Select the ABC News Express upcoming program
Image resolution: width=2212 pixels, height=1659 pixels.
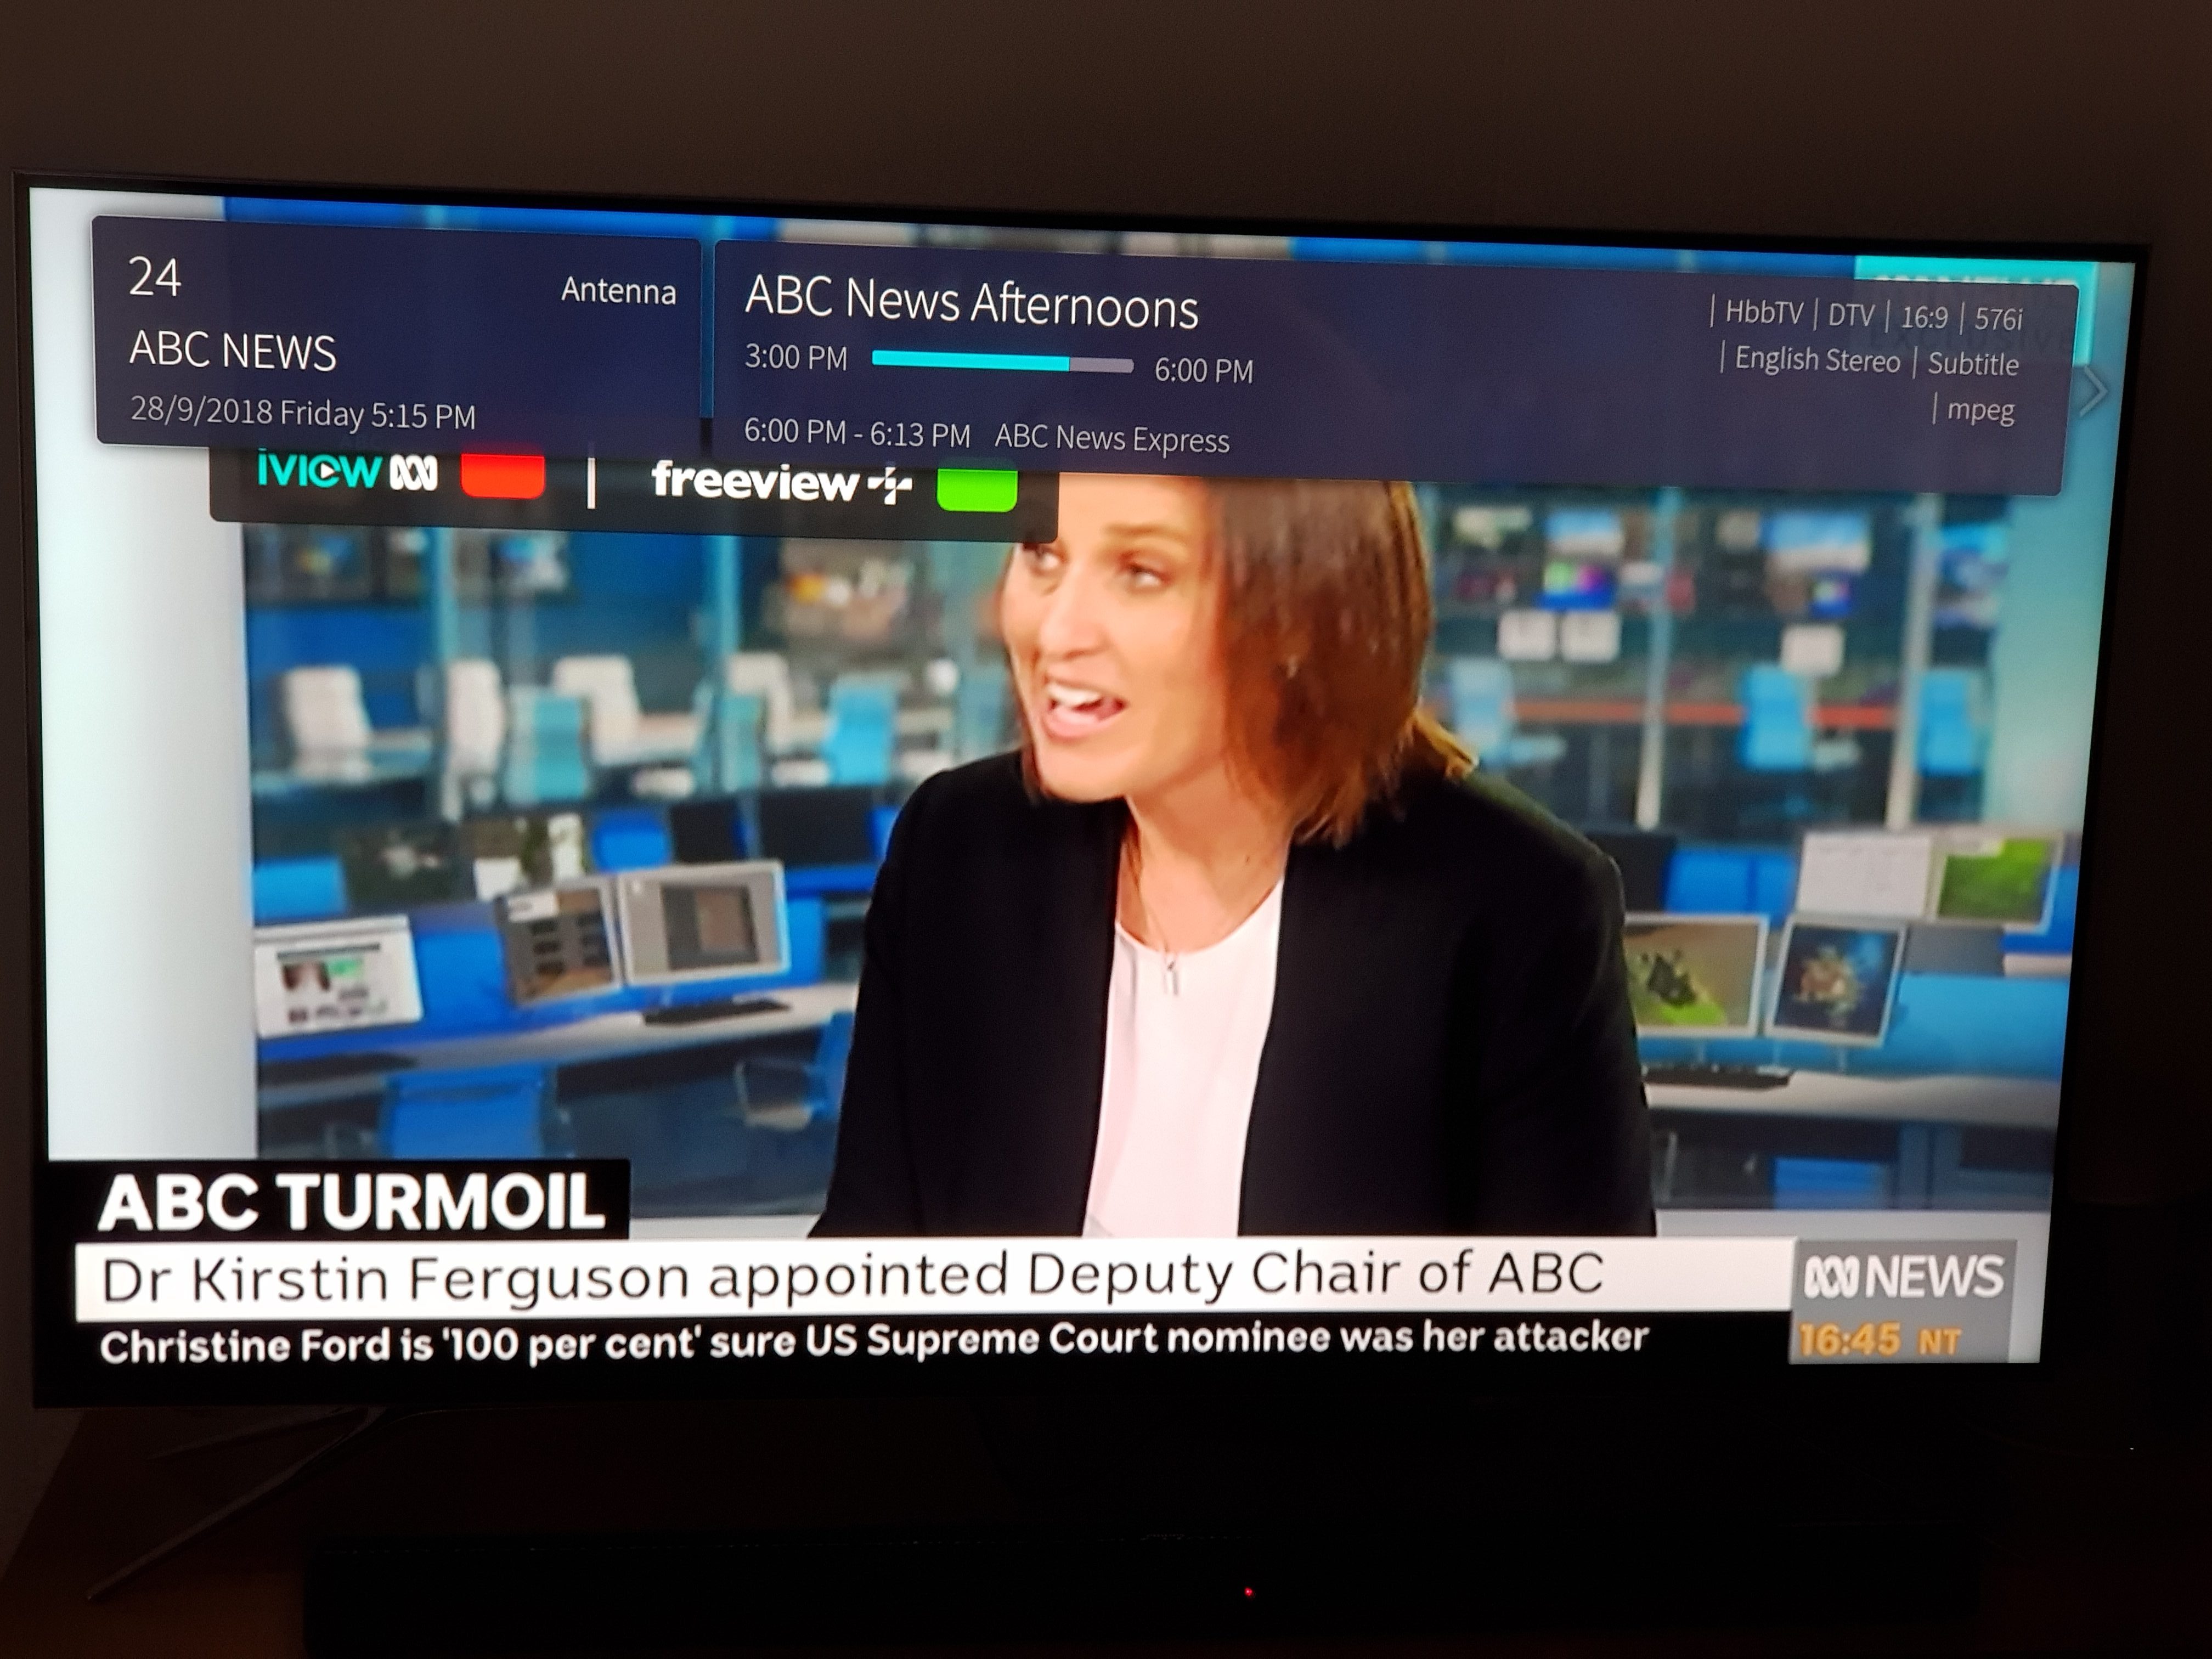pos(1112,438)
